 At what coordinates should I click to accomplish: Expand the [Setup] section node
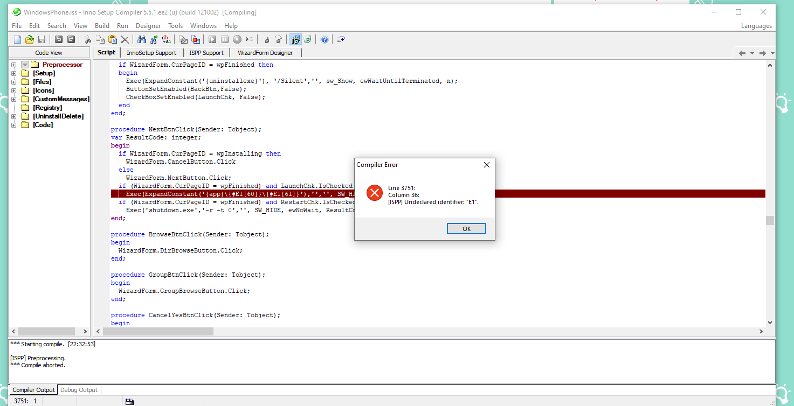coord(14,73)
